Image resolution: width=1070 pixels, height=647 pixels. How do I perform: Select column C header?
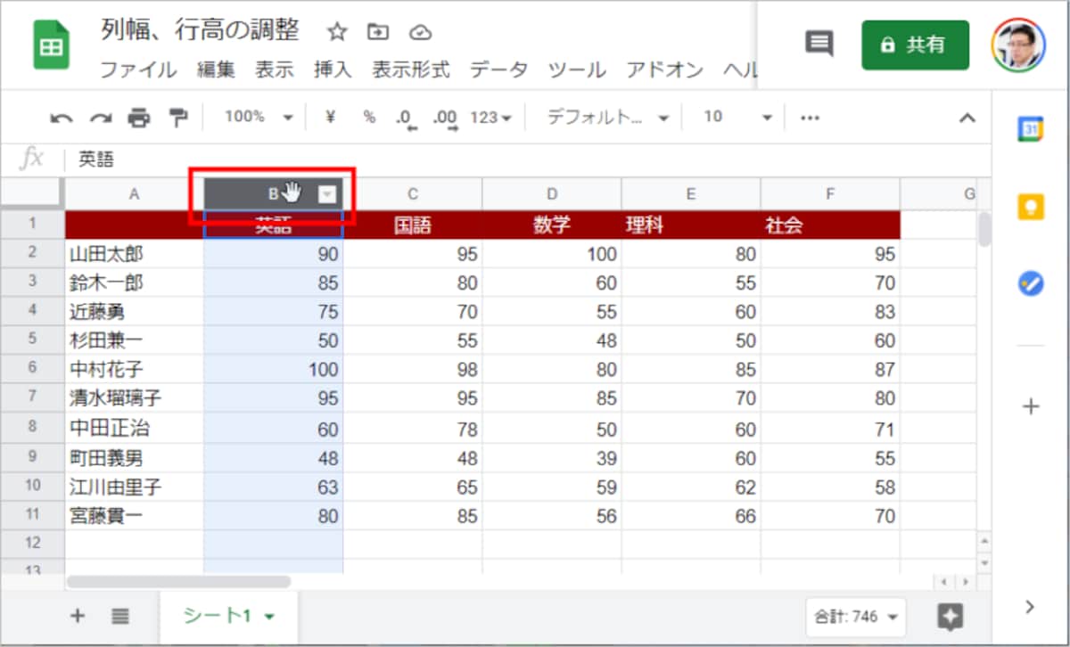coord(413,193)
